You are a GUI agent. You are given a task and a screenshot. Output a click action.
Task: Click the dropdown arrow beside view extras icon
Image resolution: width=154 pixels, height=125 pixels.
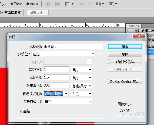[73, 4]
